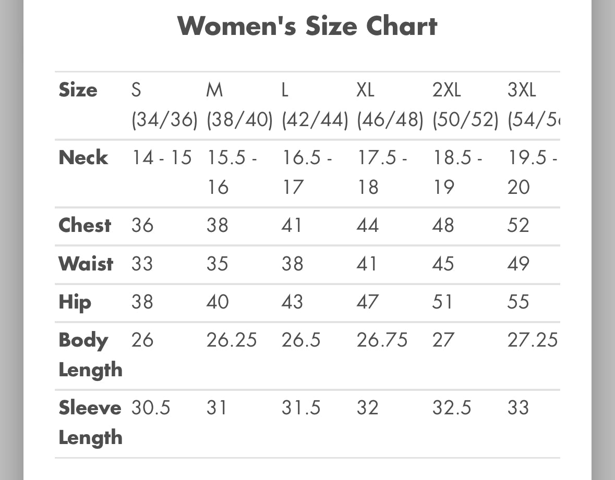Click the Hip row label
The image size is (615, 480).
(75, 302)
